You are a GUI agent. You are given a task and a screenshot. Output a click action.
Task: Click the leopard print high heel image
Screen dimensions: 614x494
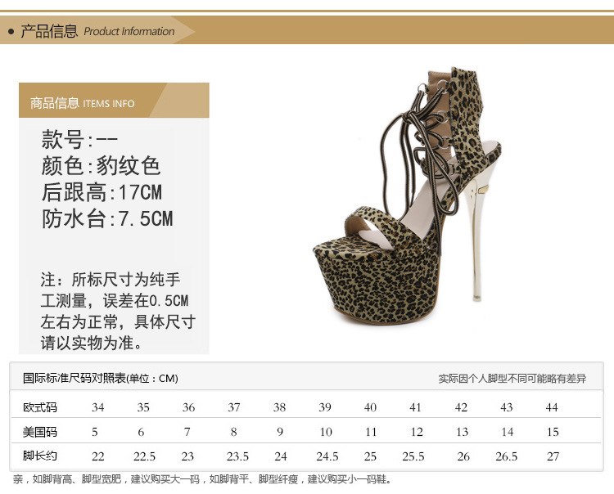point(407,195)
